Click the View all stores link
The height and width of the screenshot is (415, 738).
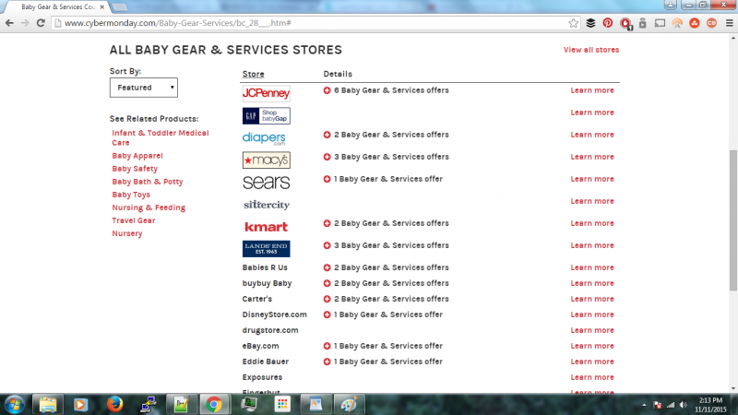tap(590, 50)
